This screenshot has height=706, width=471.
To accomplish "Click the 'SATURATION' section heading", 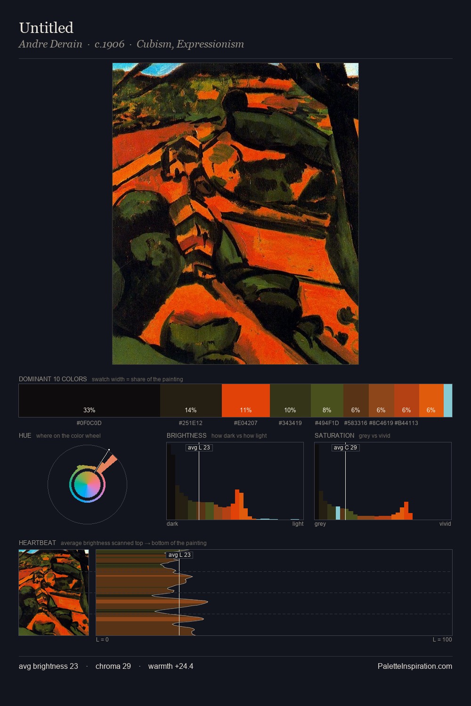I will pyautogui.click(x=334, y=435).
